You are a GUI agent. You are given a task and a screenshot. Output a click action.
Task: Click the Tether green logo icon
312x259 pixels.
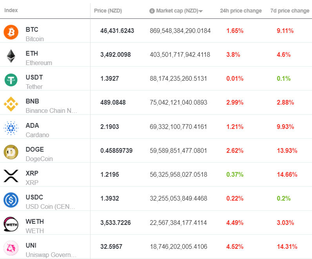click(x=11, y=80)
